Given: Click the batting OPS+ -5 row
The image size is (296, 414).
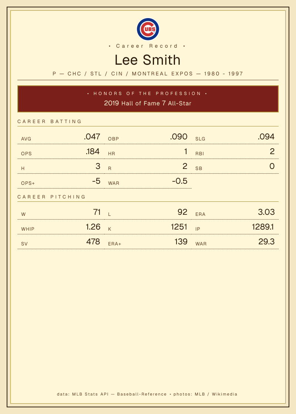Looking at the screenshot, I should pyautogui.click(x=61, y=181).
